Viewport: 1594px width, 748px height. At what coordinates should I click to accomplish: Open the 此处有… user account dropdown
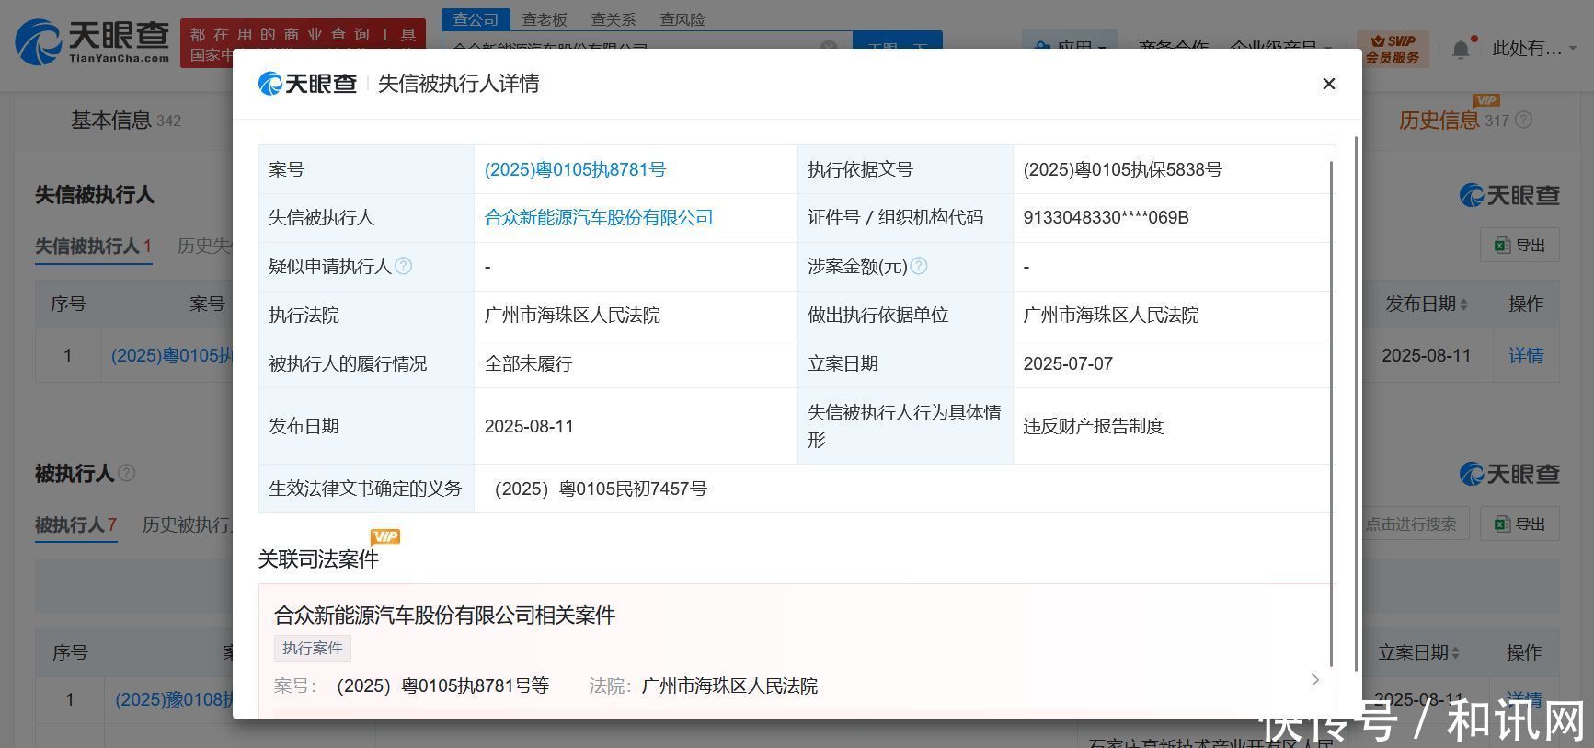tap(1534, 48)
